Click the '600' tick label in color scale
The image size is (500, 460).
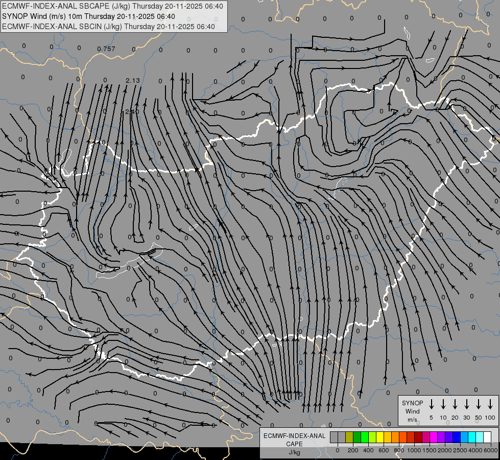tap(384, 450)
